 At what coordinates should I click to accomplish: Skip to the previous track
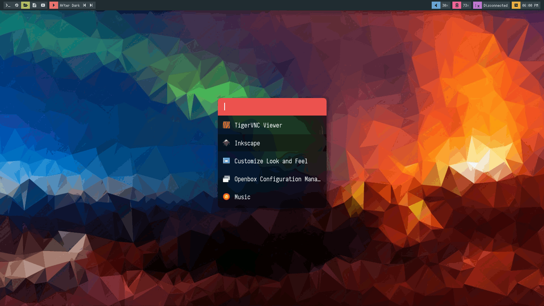pos(84,5)
